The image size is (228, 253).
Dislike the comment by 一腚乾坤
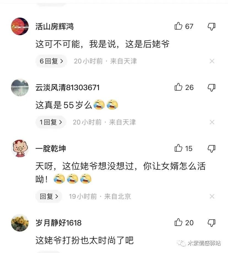tap(211, 148)
